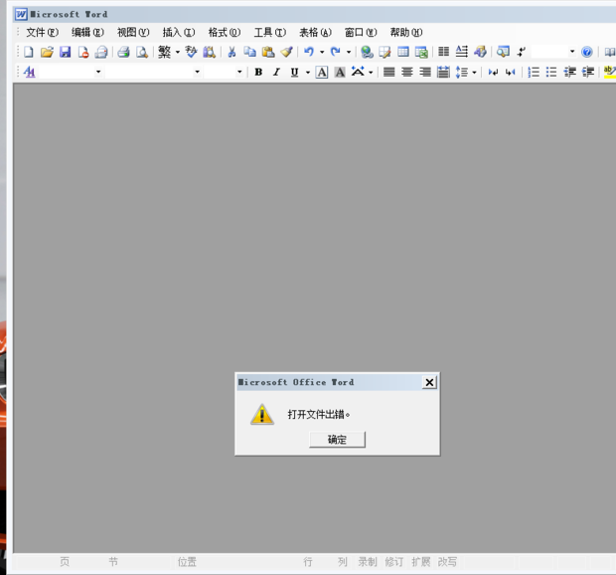Increase paragraph indent
The image size is (616, 575).
tap(588, 72)
